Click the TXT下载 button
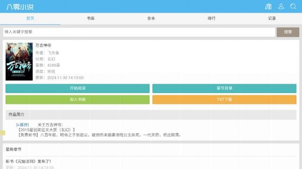This screenshot has width=302, height=169. click(x=224, y=100)
